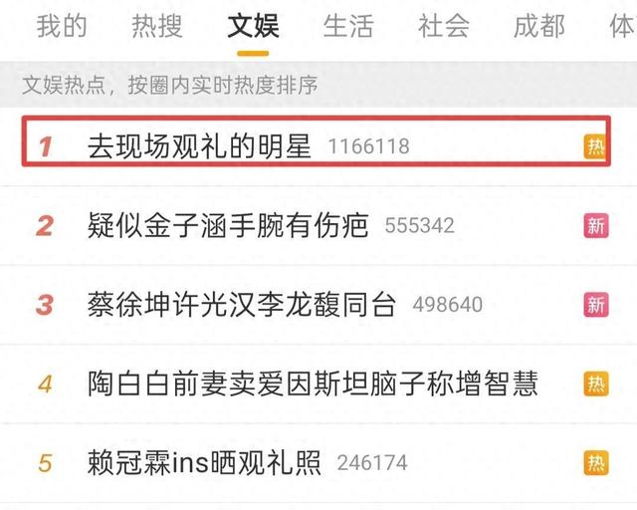Click the 热 badge beside 赖冠霖ins晒观礼照
This screenshot has height=510, width=637.
tap(596, 462)
